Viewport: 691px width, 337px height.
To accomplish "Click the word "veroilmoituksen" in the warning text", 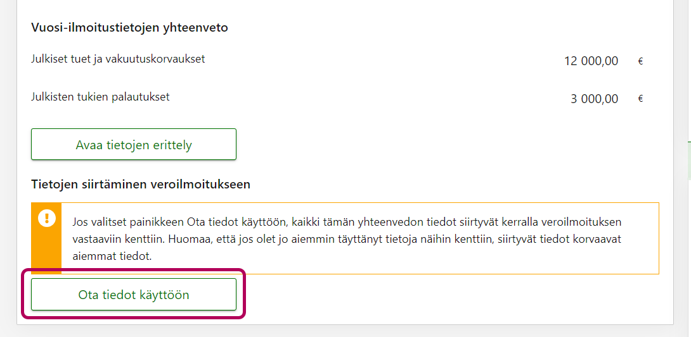I will coord(603,222).
